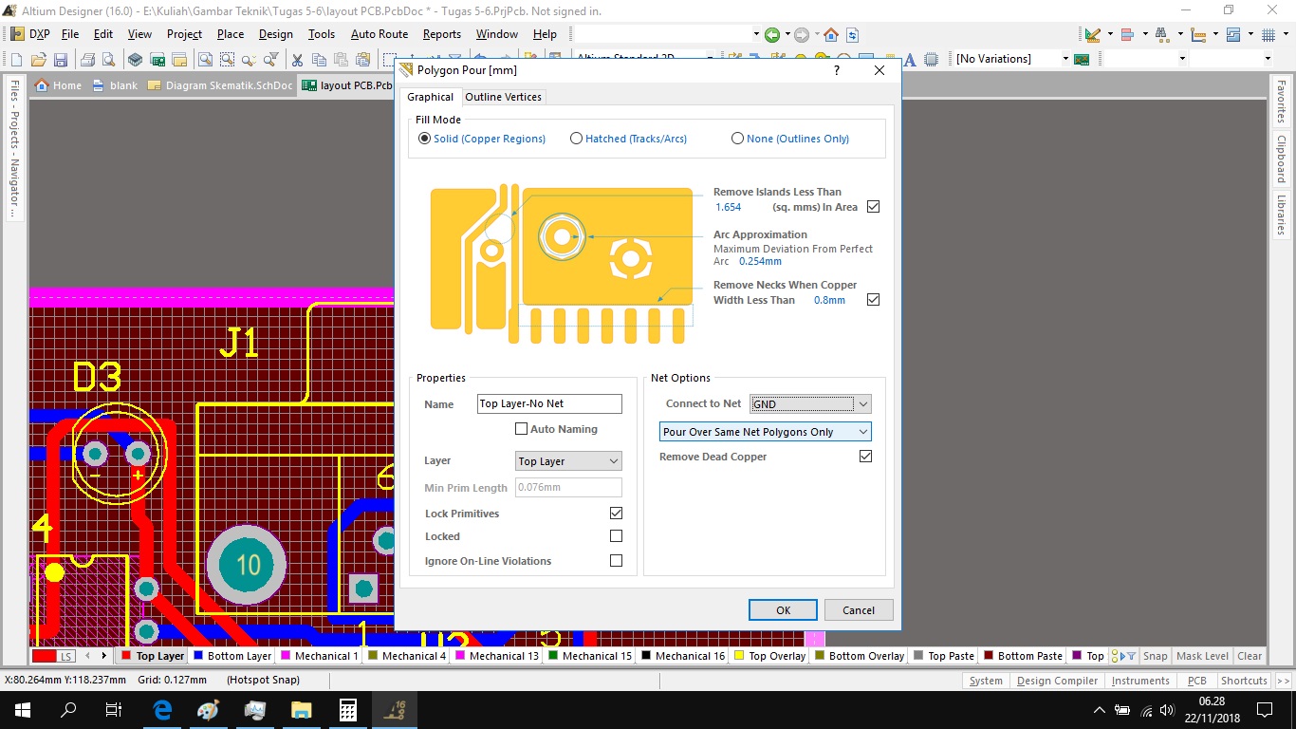Enable Ignore On-Line Violations checkbox

tap(616, 561)
